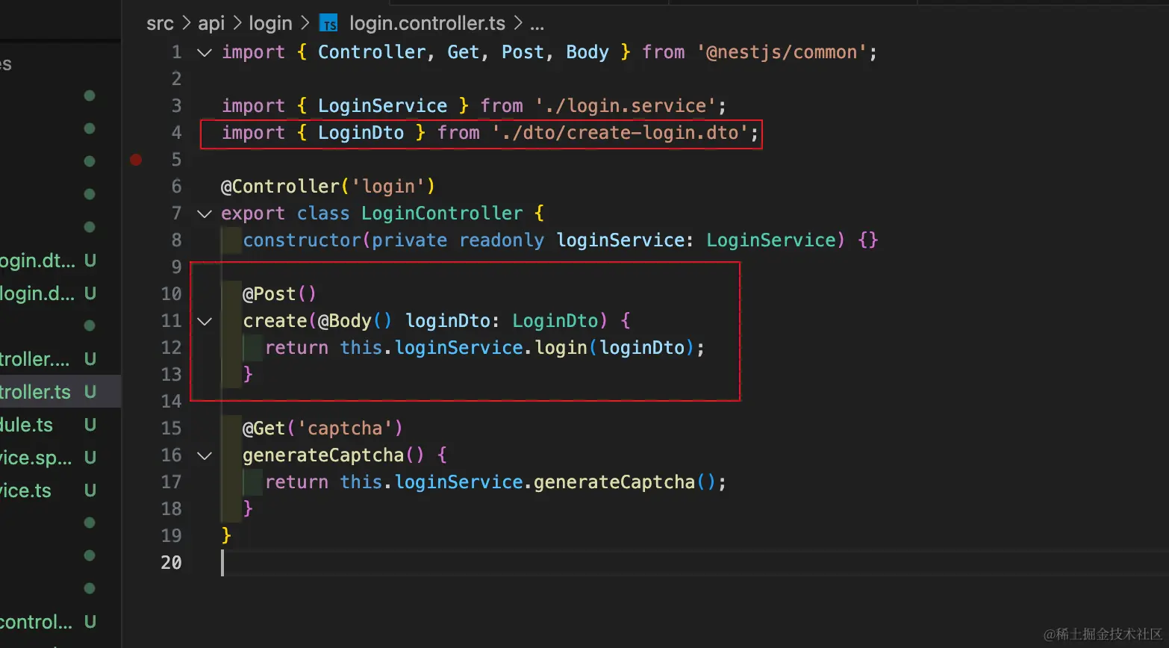This screenshot has width=1169, height=648.
Task: Toggle the red breakpoint on line 5
Action: pos(136,160)
